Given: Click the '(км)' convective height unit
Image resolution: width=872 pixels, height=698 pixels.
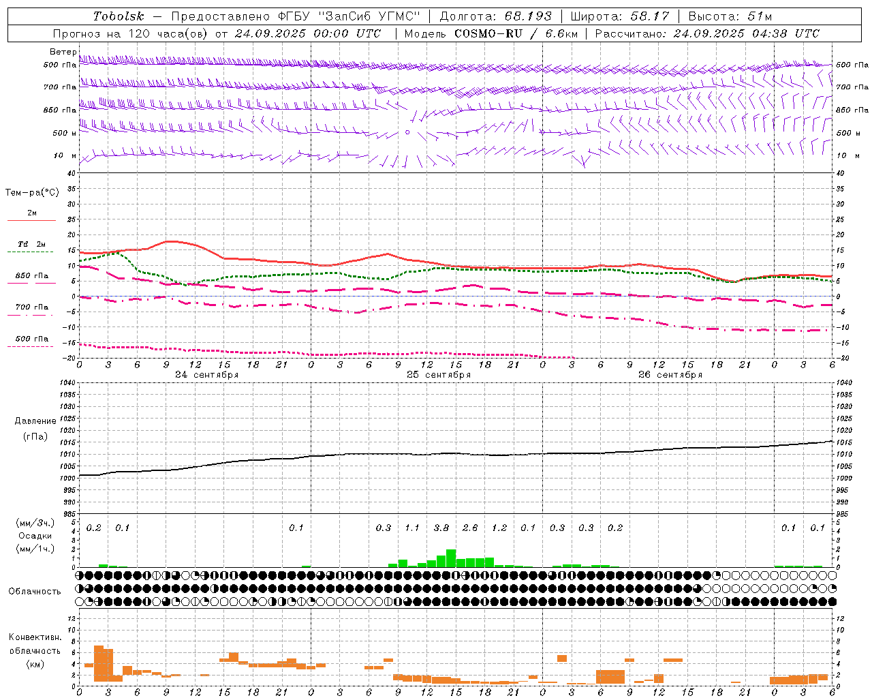Looking at the screenshot, I should [x=35, y=663].
